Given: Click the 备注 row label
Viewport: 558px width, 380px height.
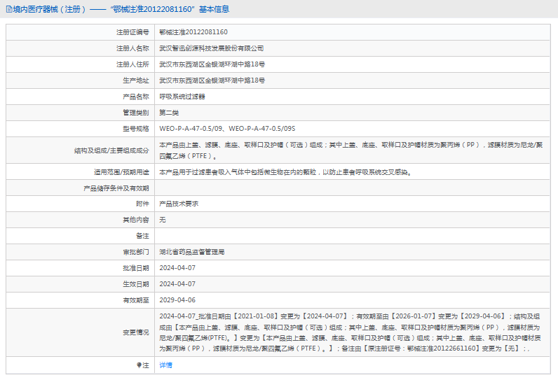Looking at the screenshot, I should point(142,236).
